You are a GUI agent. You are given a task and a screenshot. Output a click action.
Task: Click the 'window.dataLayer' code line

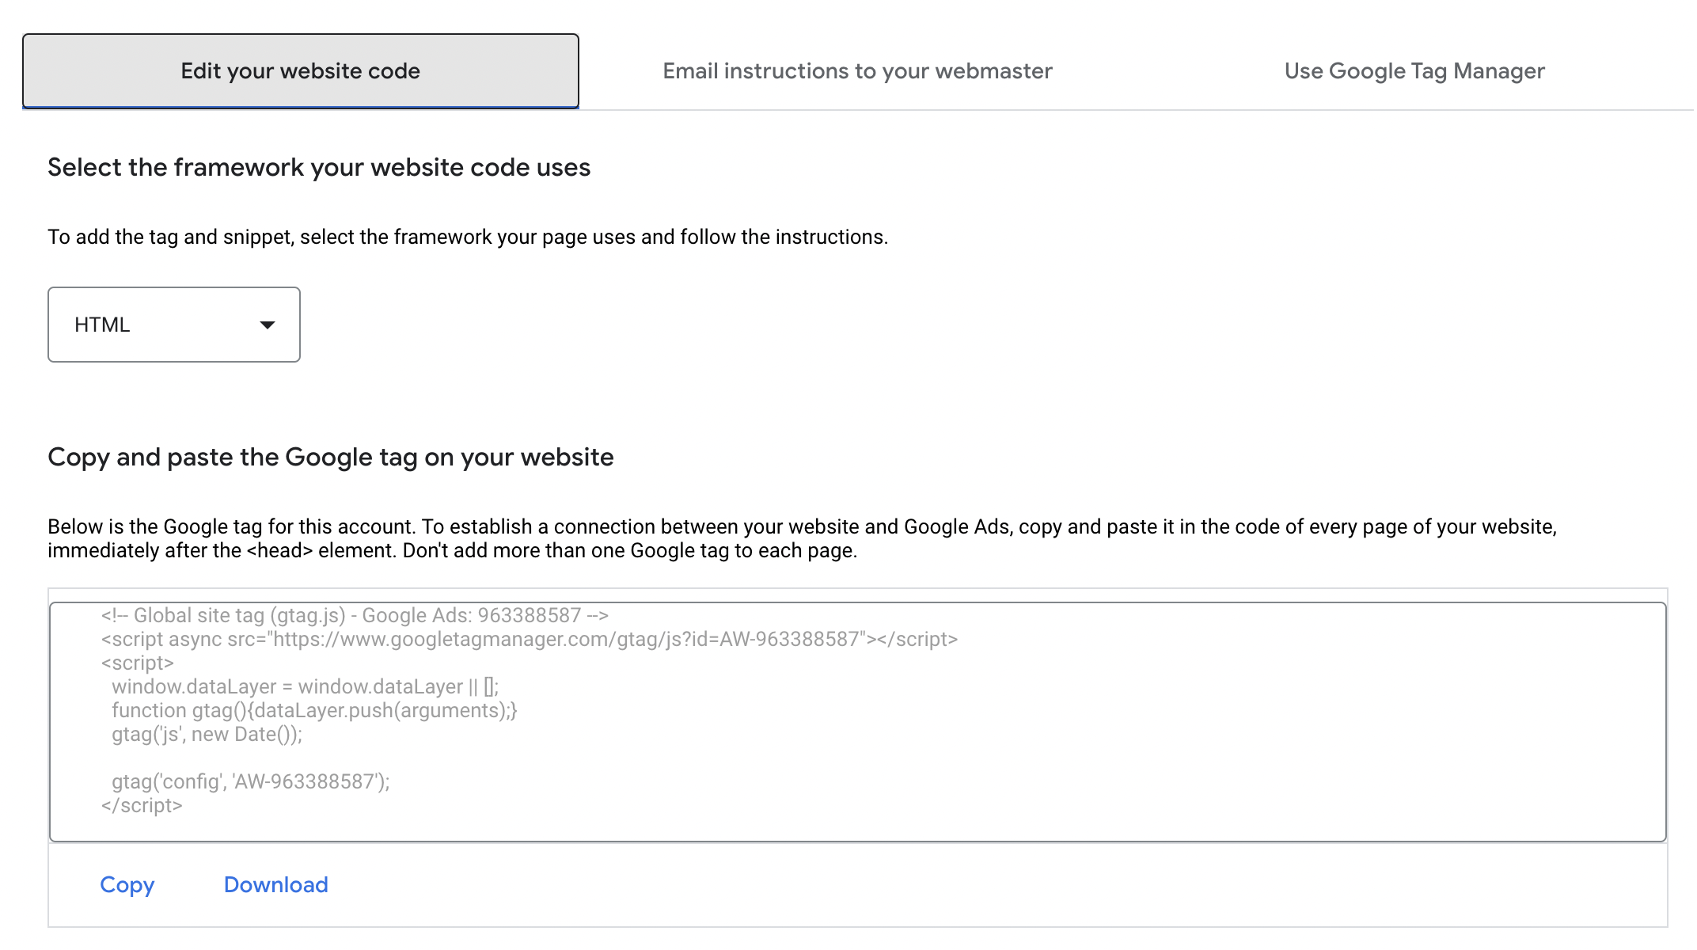click(306, 686)
